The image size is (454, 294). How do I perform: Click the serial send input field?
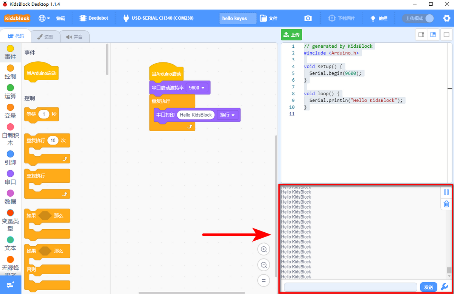pyautogui.click(x=350, y=287)
